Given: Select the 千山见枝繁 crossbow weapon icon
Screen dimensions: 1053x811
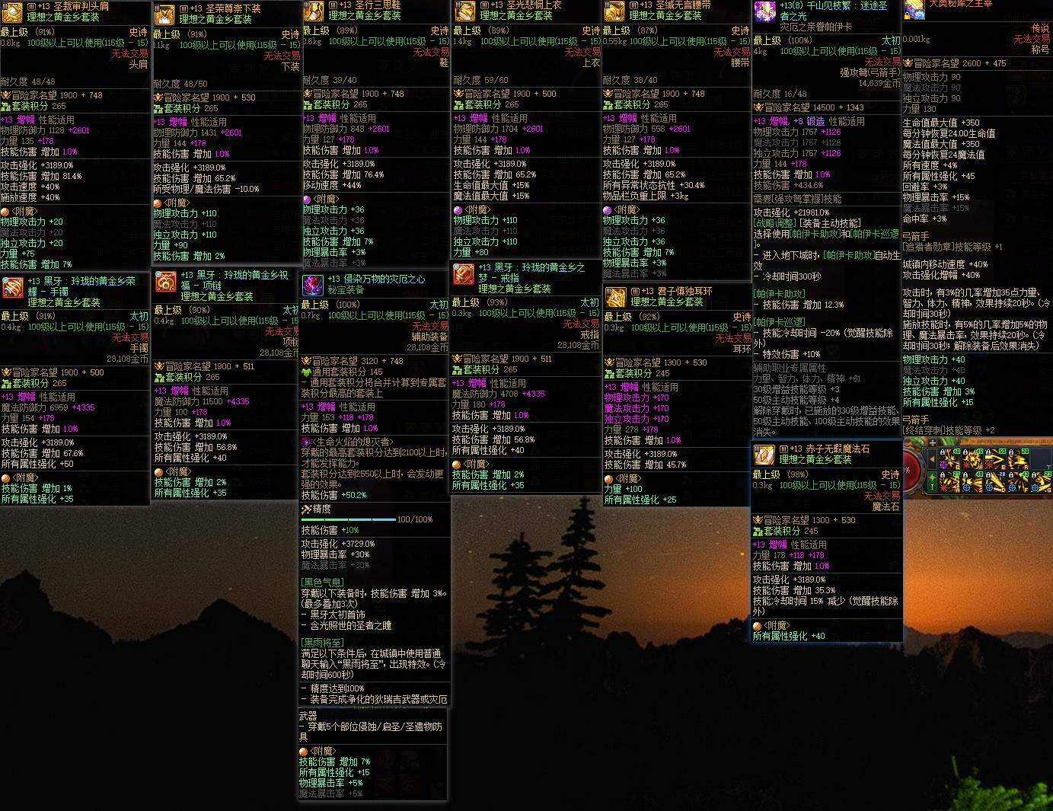Looking at the screenshot, I should pyautogui.click(x=764, y=12).
